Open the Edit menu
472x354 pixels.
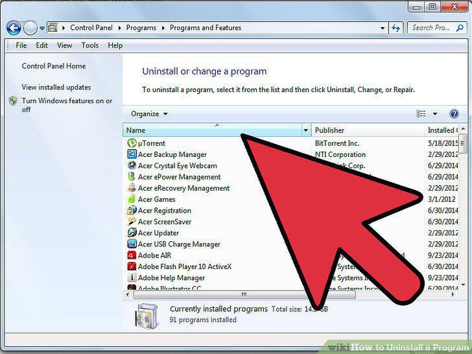coord(42,45)
